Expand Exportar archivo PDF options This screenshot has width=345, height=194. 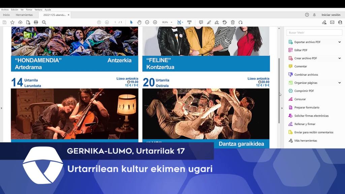pos(340,42)
